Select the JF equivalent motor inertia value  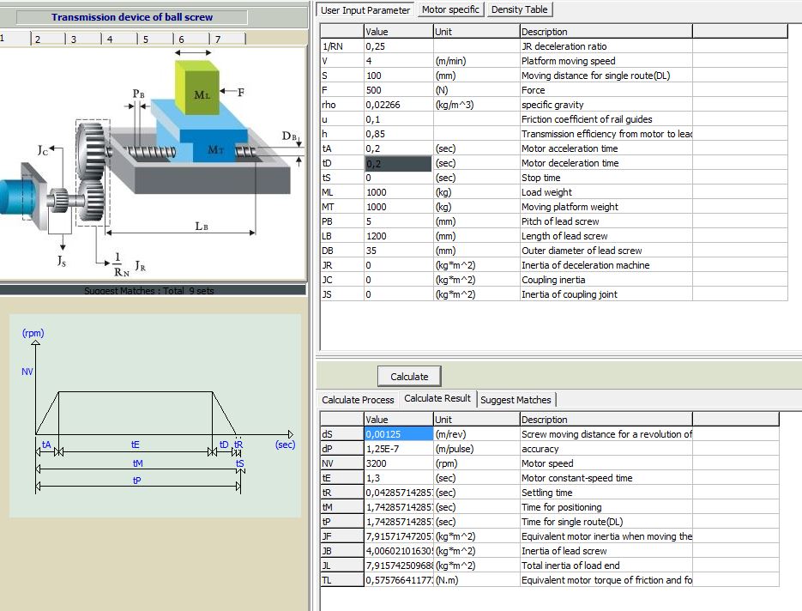399,536
